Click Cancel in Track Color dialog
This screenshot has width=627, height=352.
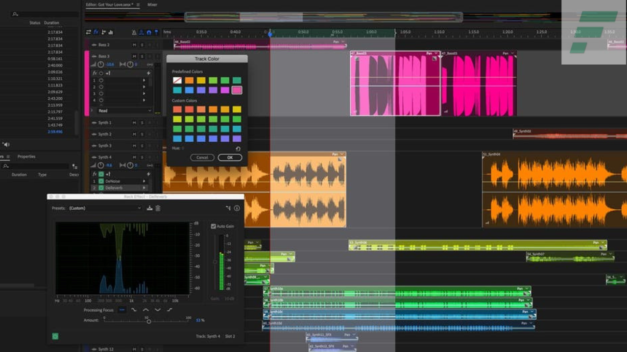(x=202, y=157)
